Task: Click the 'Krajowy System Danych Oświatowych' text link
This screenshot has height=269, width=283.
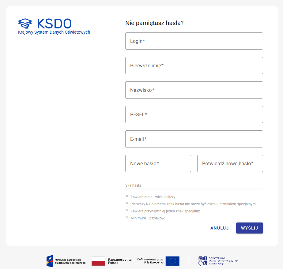Action: click(54, 32)
